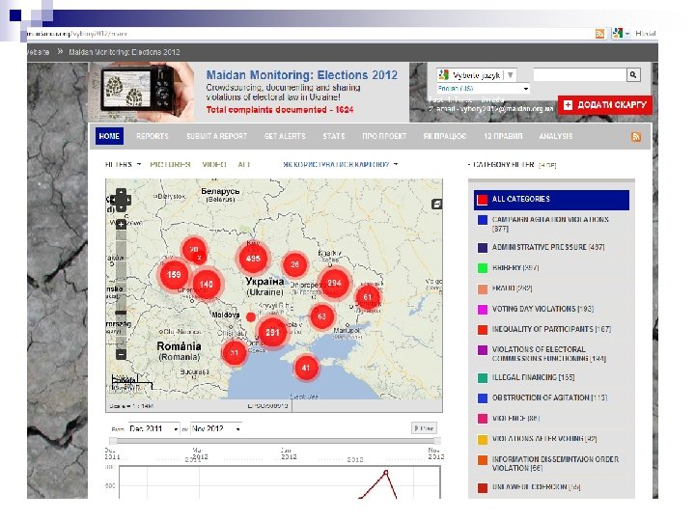
Task: Open the English (US) language dropdown
Action: coord(484,88)
